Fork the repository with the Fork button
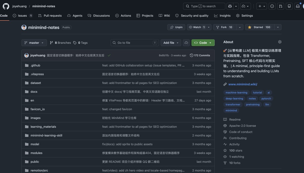 click(x=225, y=27)
